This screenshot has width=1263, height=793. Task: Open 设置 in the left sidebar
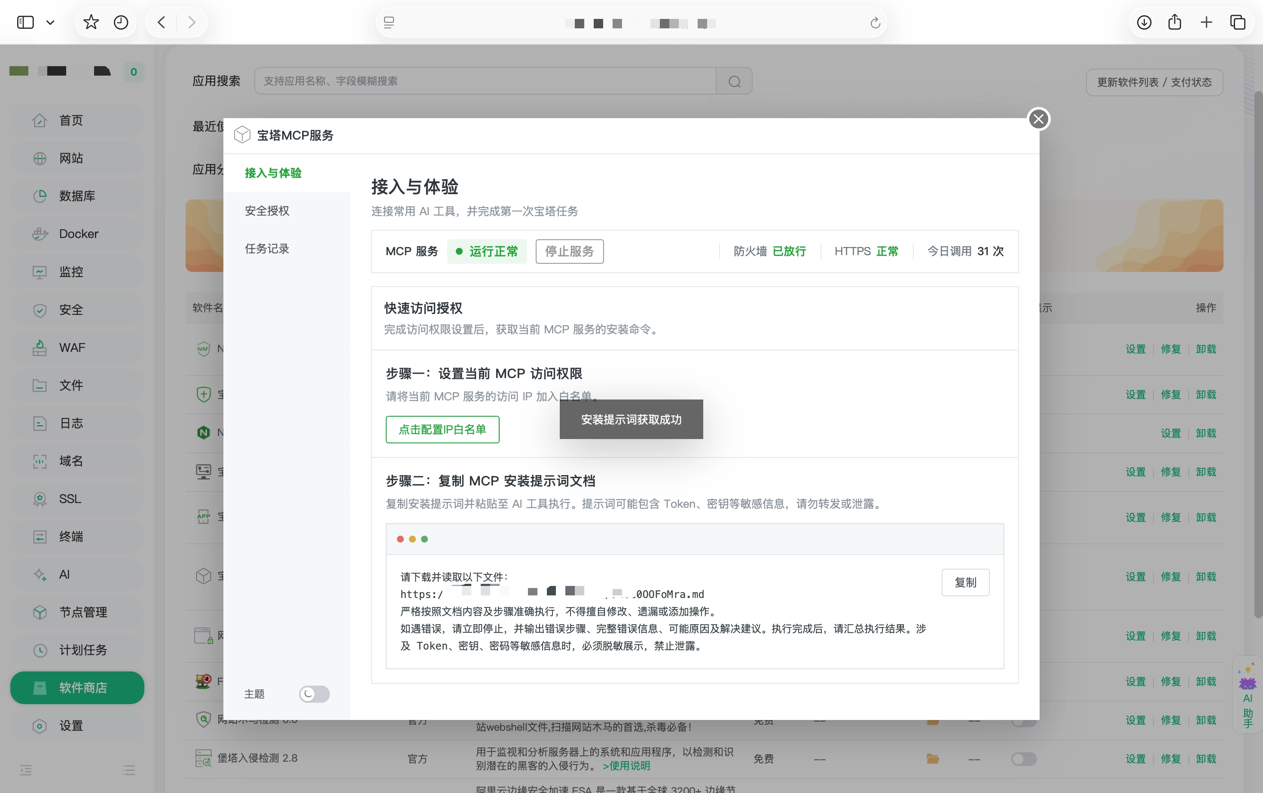[77, 726]
